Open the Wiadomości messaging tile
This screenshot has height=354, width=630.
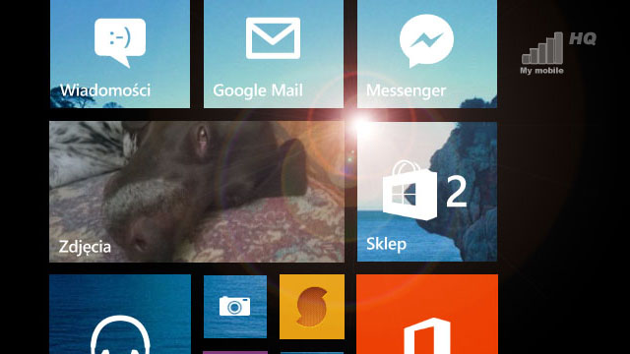coord(120,54)
